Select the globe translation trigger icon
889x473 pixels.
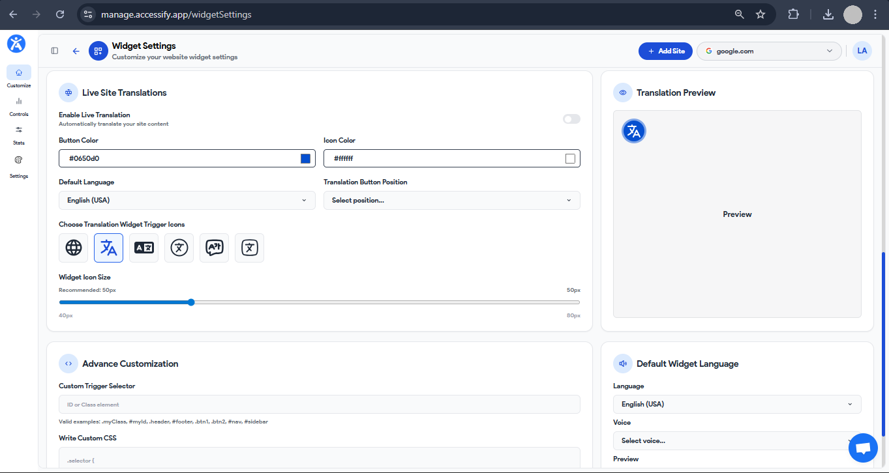pyautogui.click(x=74, y=248)
